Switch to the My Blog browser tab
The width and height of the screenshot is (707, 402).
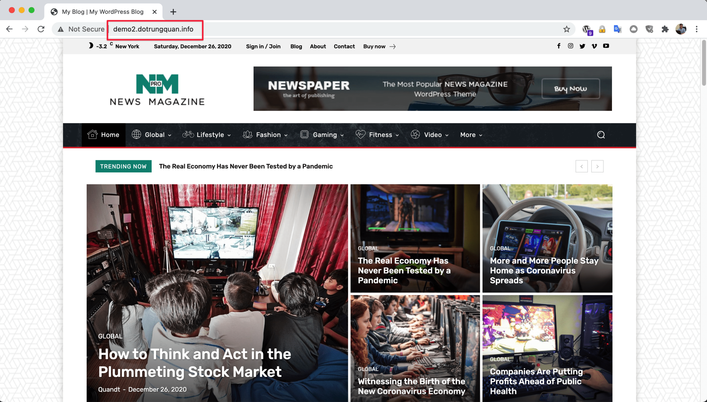click(102, 12)
